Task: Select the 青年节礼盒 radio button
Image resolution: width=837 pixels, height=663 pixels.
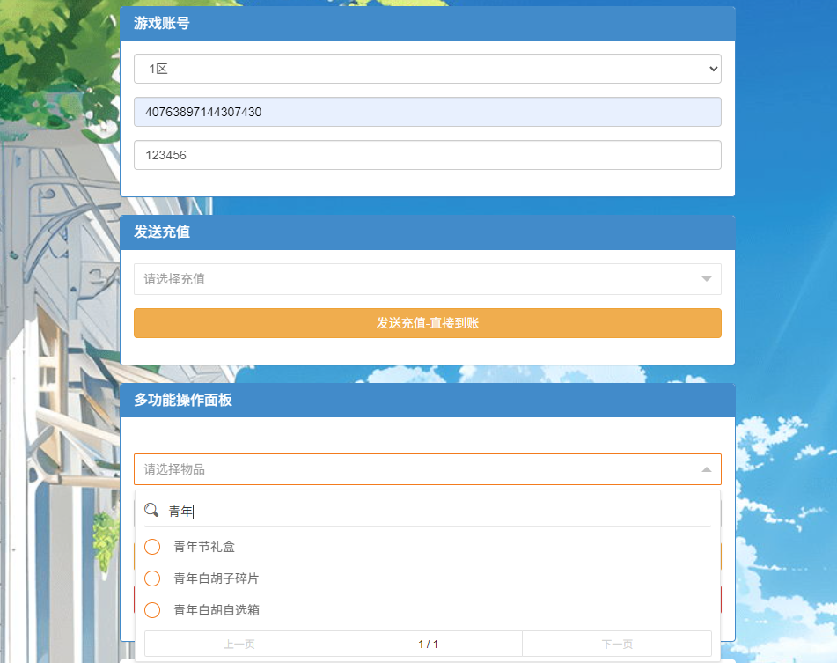Action: pyautogui.click(x=152, y=547)
